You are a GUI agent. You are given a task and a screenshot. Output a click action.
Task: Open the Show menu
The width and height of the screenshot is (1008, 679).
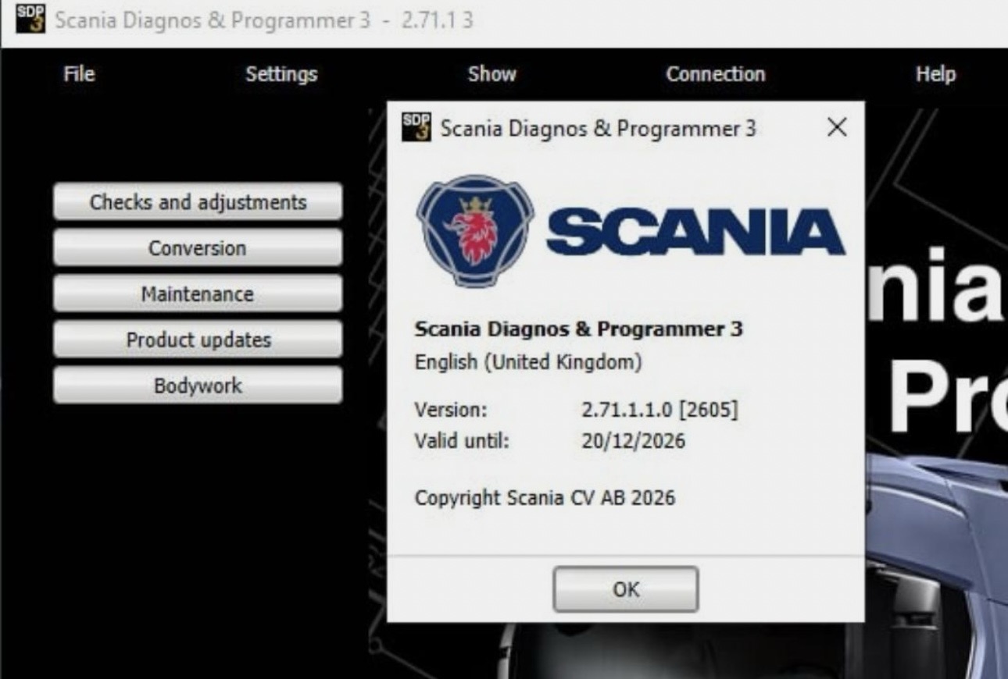pos(491,74)
